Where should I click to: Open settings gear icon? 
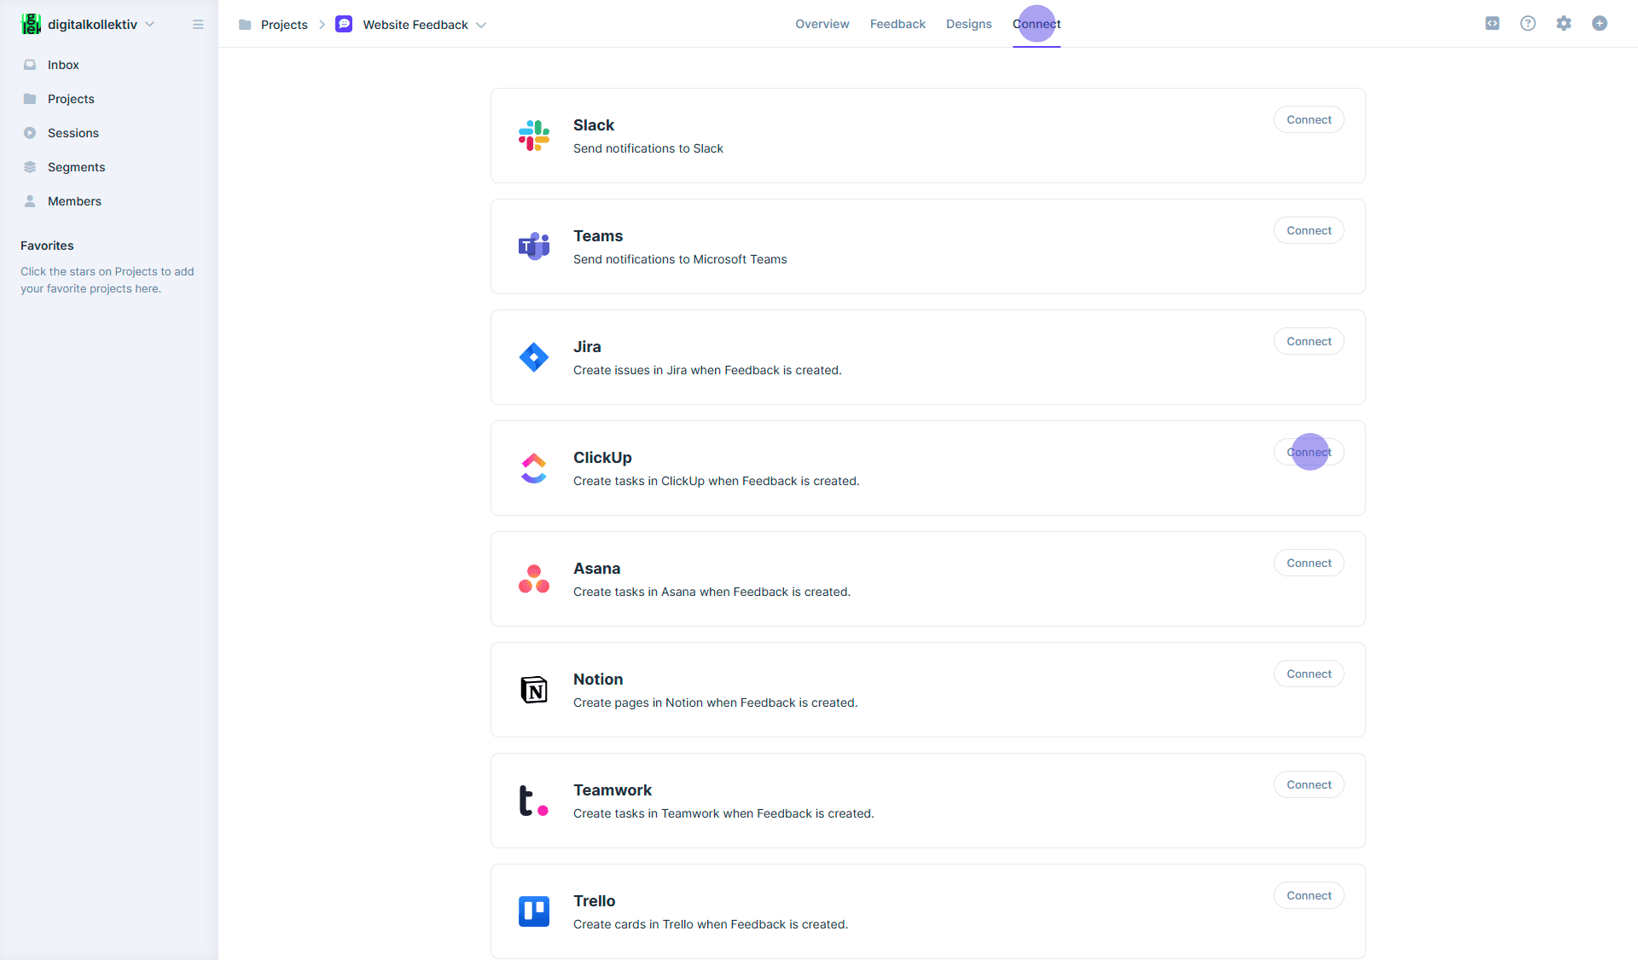pos(1564,24)
